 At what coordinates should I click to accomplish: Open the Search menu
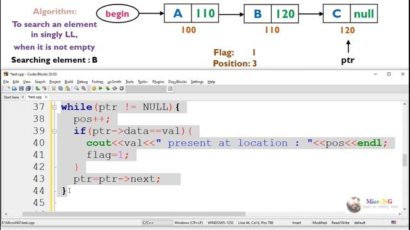point(40,82)
